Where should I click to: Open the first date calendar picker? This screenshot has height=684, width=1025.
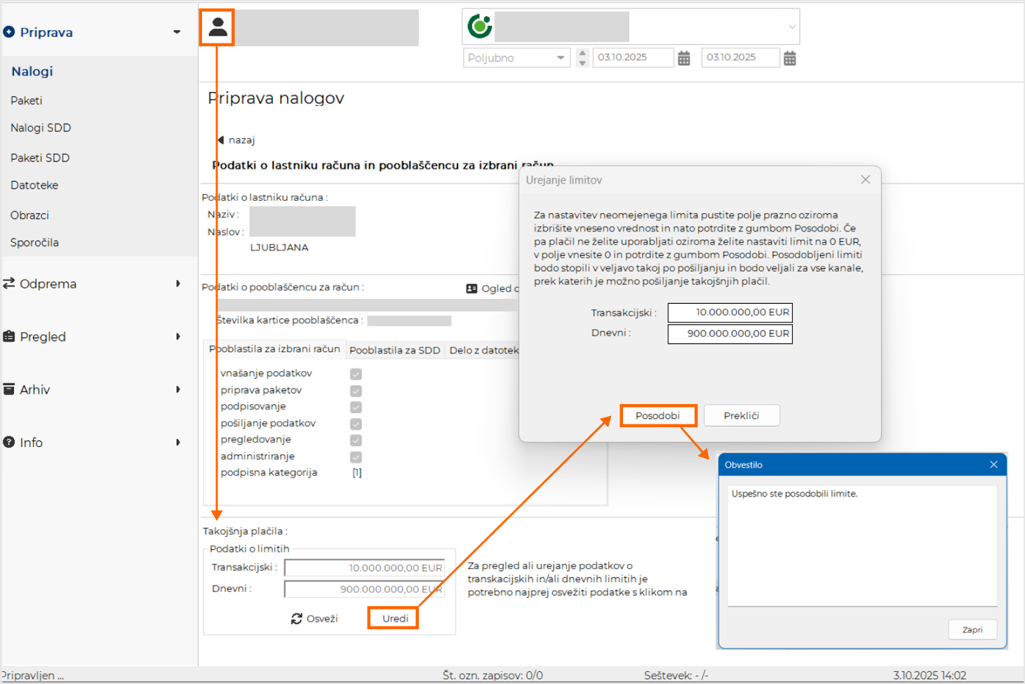(x=684, y=58)
